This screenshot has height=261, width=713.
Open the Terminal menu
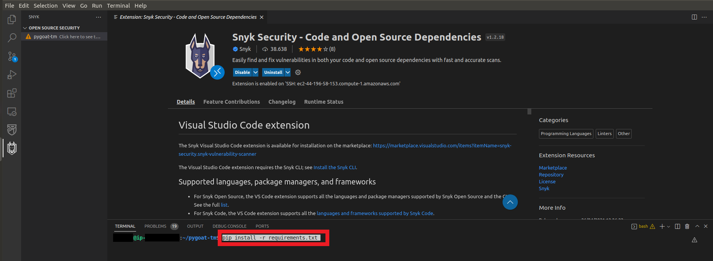coord(118,5)
